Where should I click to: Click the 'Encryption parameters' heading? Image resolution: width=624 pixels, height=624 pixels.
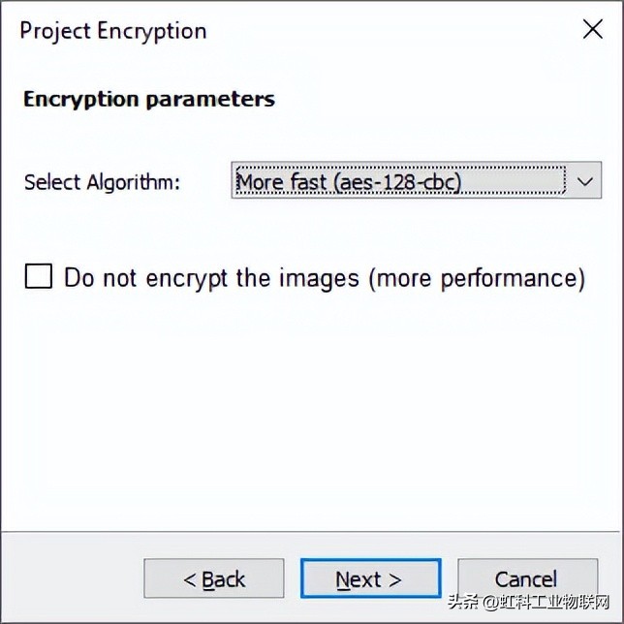click(x=148, y=99)
